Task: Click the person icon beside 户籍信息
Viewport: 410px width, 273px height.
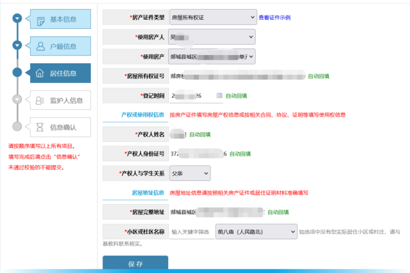Action: [x=40, y=46]
